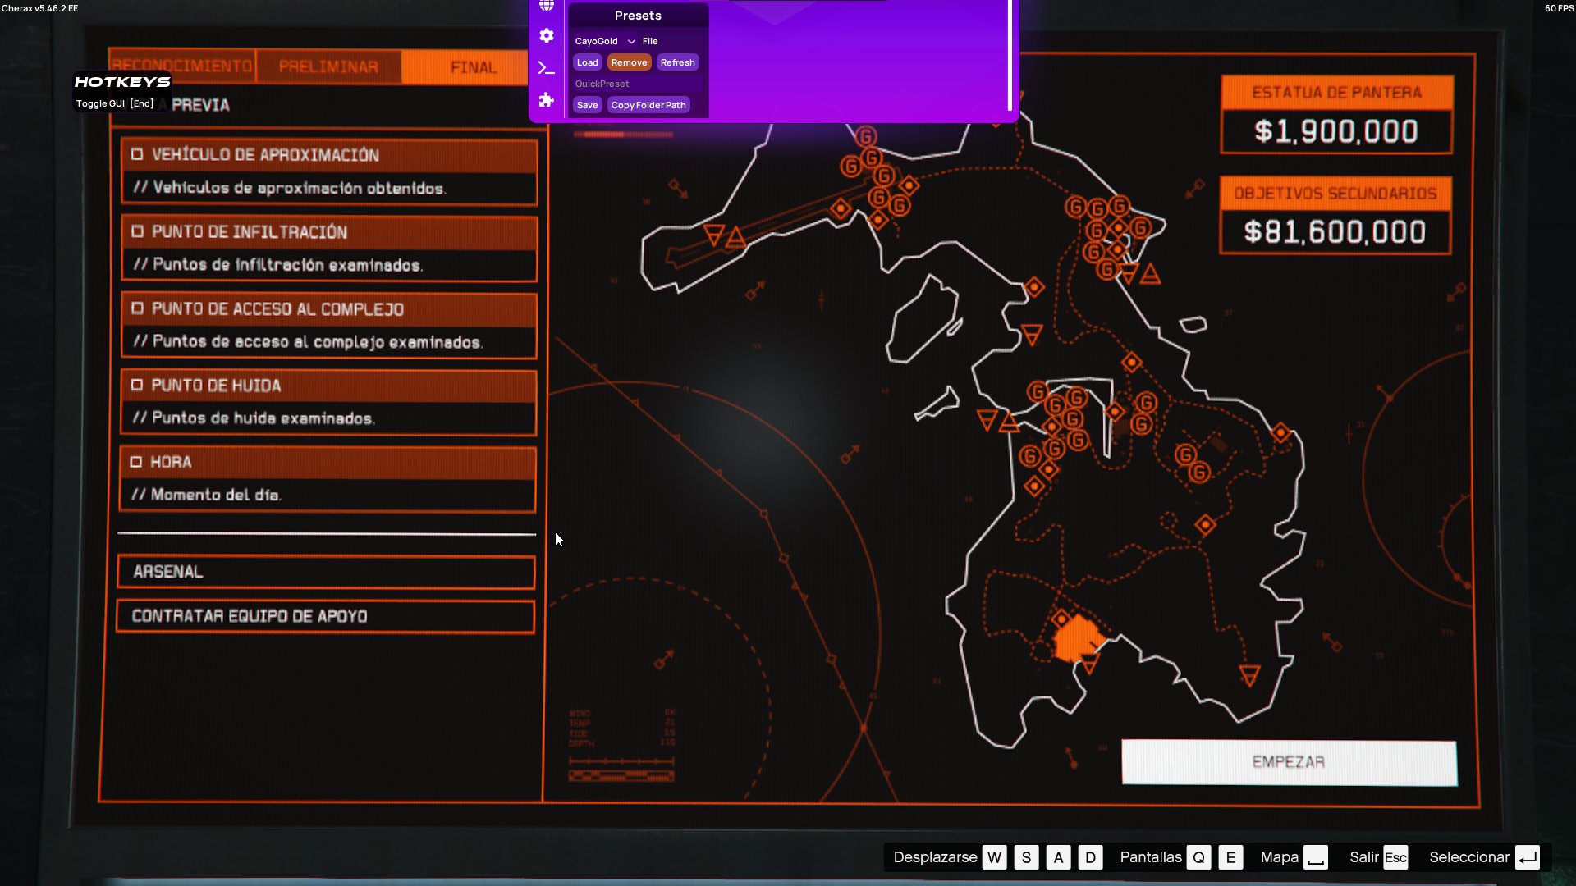Open the puzzle piece plugins icon
1576x886 pixels.
[x=547, y=100]
